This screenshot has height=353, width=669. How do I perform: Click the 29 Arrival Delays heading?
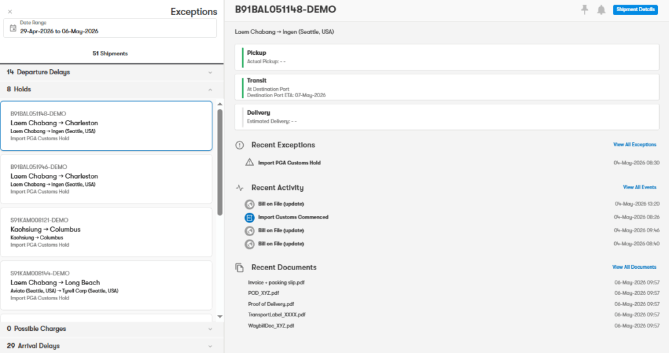click(x=33, y=346)
